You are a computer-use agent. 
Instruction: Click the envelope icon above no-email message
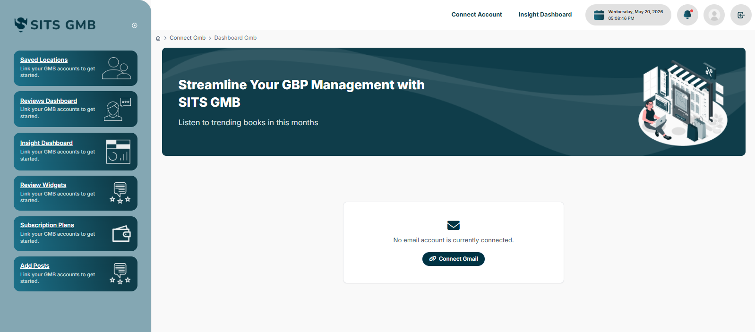(x=454, y=225)
